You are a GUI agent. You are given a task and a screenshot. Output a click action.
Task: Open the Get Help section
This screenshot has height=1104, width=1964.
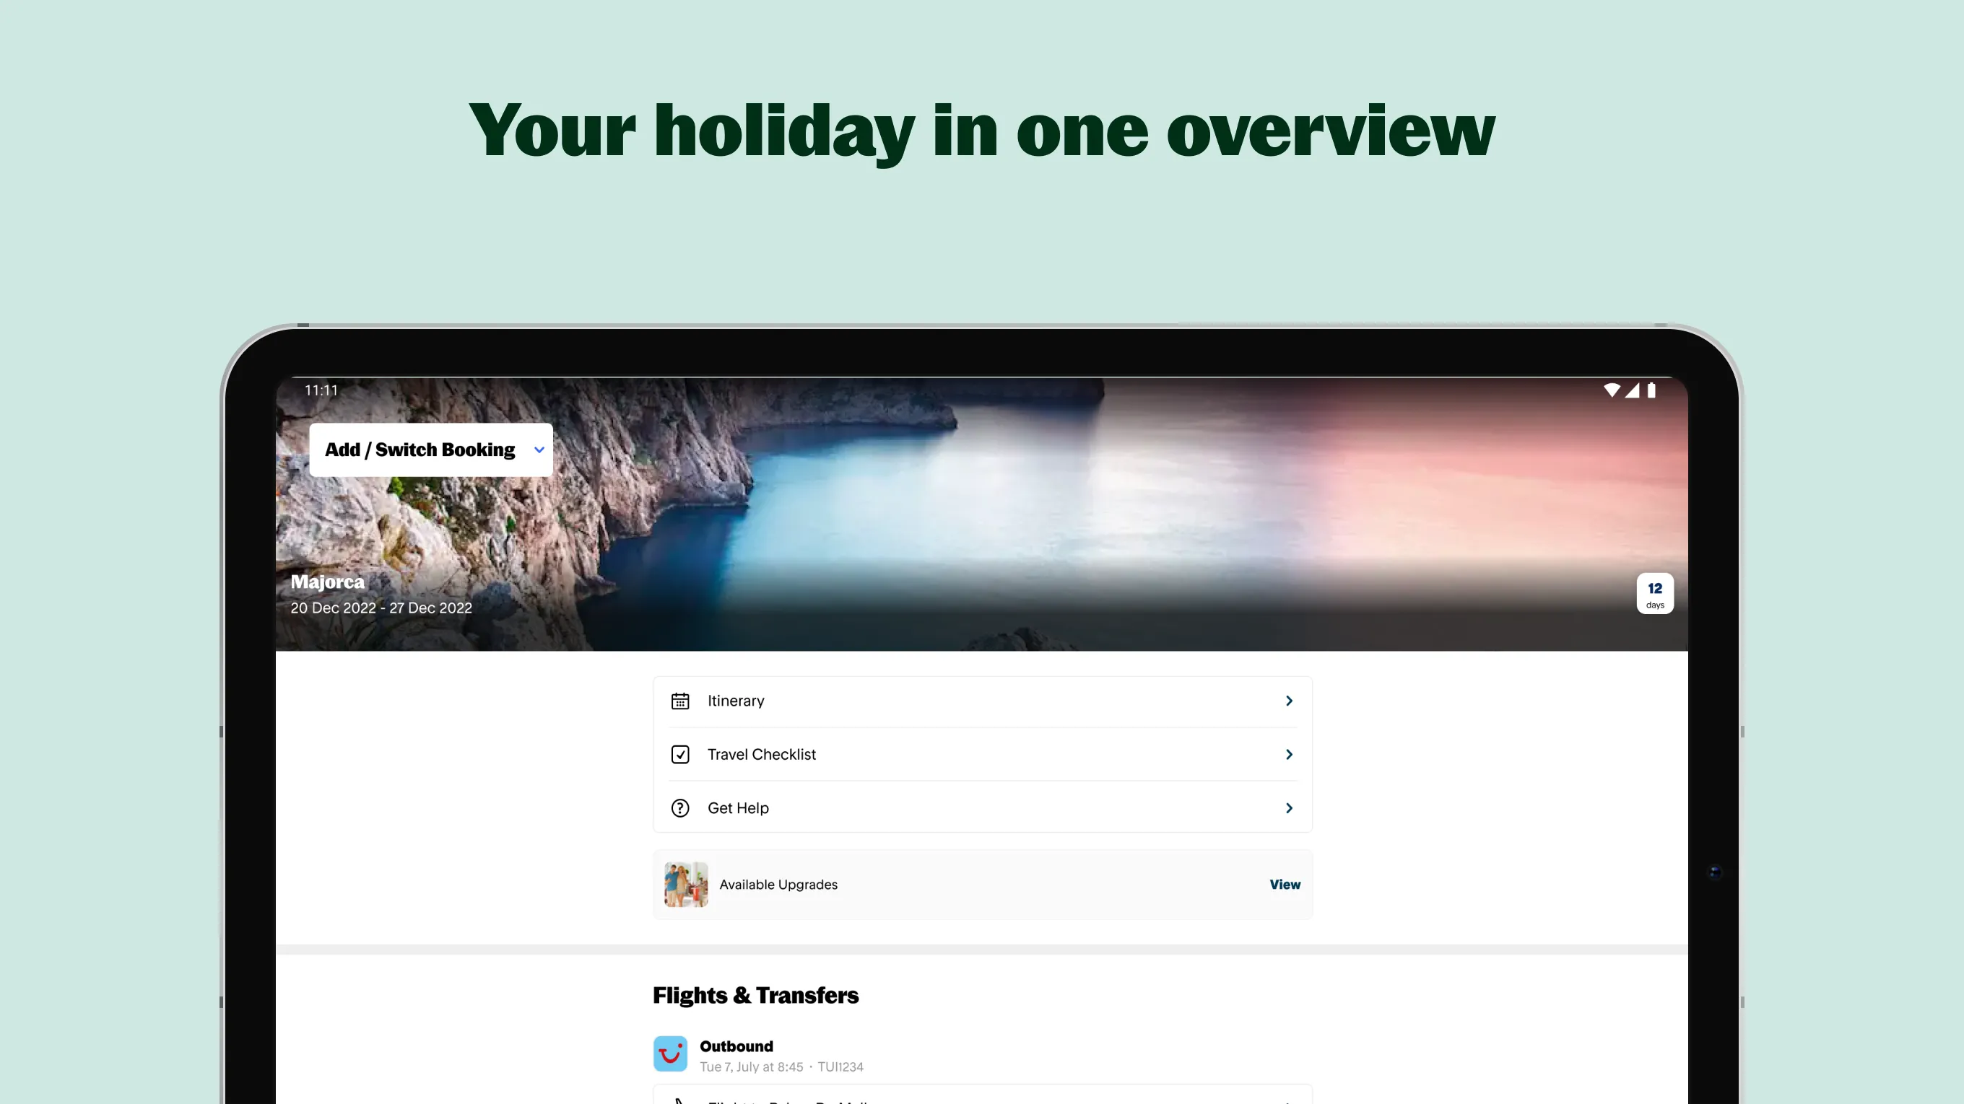pyautogui.click(x=982, y=806)
